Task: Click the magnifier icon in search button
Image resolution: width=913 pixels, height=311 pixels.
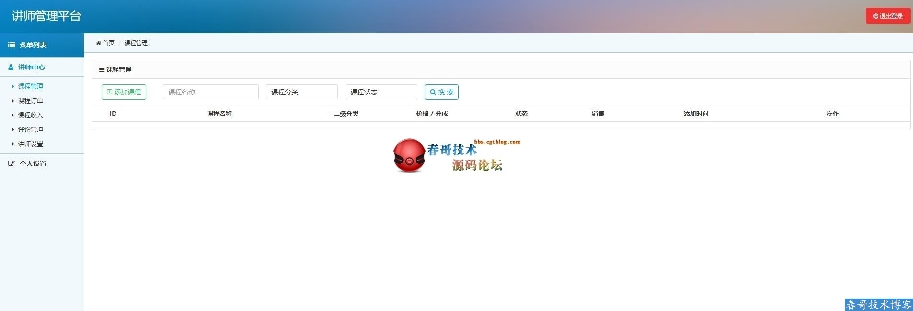Action: coord(433,92)
